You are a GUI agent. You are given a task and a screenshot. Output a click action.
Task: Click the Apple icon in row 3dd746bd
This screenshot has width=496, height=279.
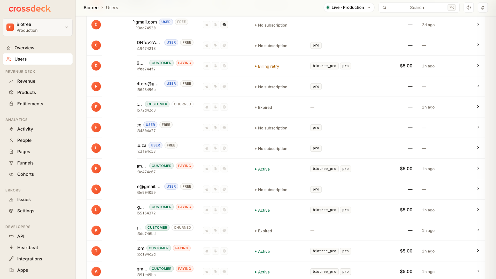point(207,230)
